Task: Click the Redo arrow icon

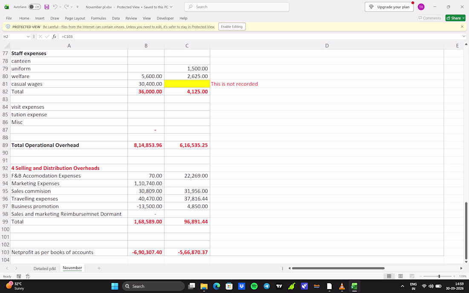Action: tap(67, 7)
